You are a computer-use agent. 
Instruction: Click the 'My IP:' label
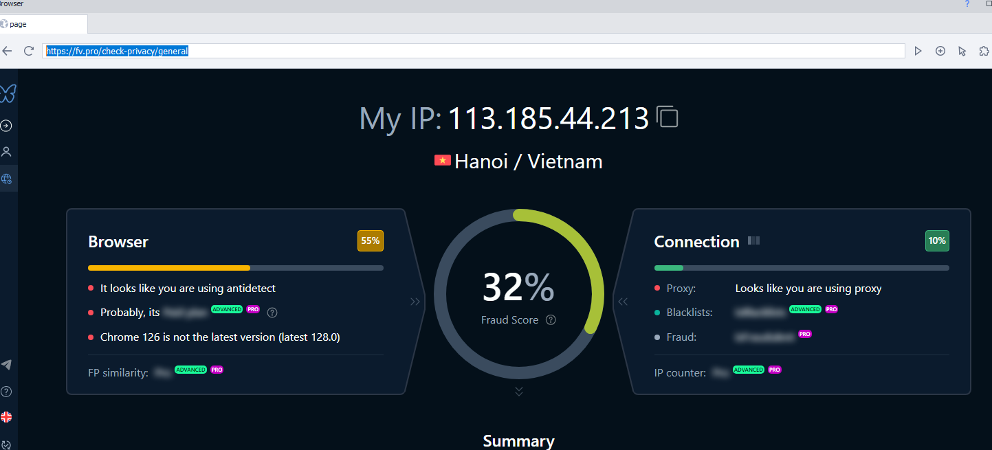pyautogui.click(x=401, y=119)
